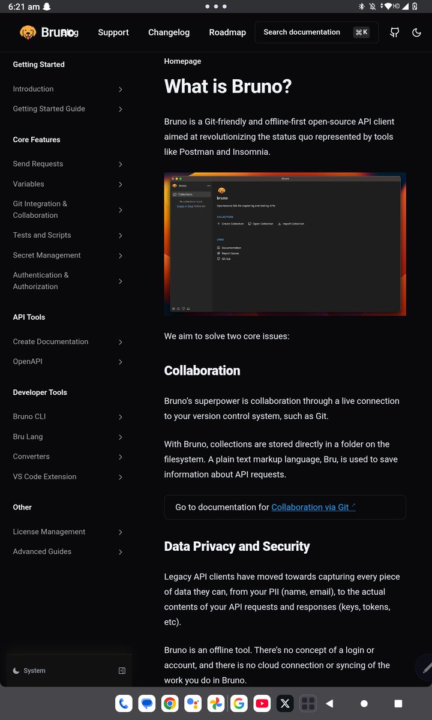Follow the Collaboration via Git link
This screenshot has width=432, height=720.
click(313, 507)
